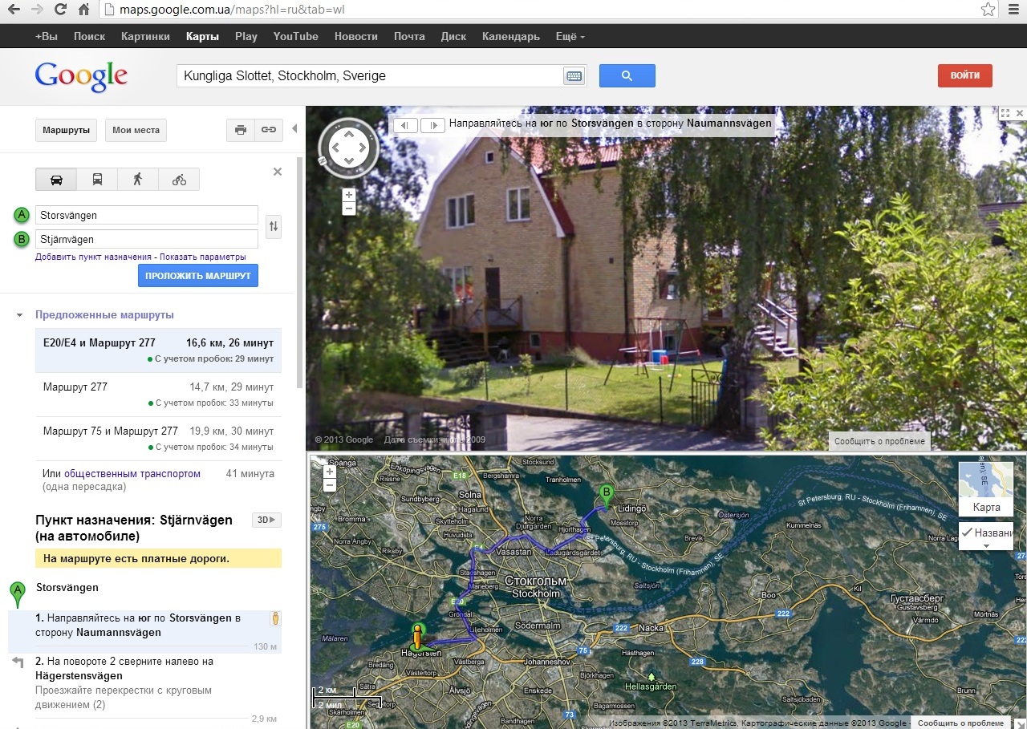The height and width of the screenshot is (729, 1027).
Task: Collapse left panel with arrow icon
Action: pos(294,128)
